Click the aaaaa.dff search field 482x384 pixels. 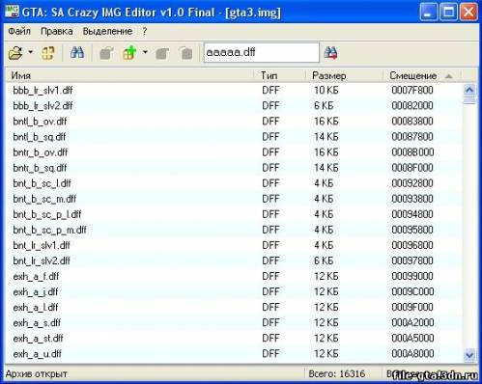point(261,52)
